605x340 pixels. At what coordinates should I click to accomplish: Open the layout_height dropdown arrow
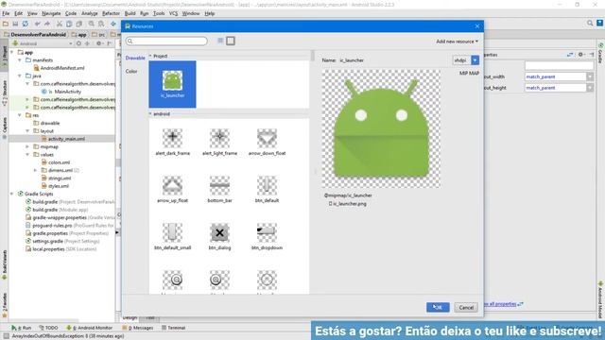(x=590, y=88)
